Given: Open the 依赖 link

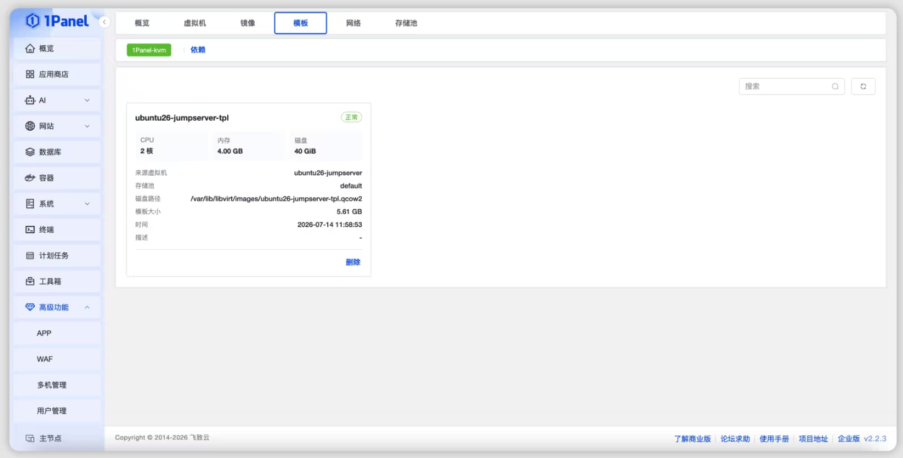Looking at the screenshot, I should (x=198, y=50).
